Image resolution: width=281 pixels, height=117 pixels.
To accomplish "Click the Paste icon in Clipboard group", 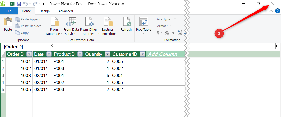I will pos(8,22).
